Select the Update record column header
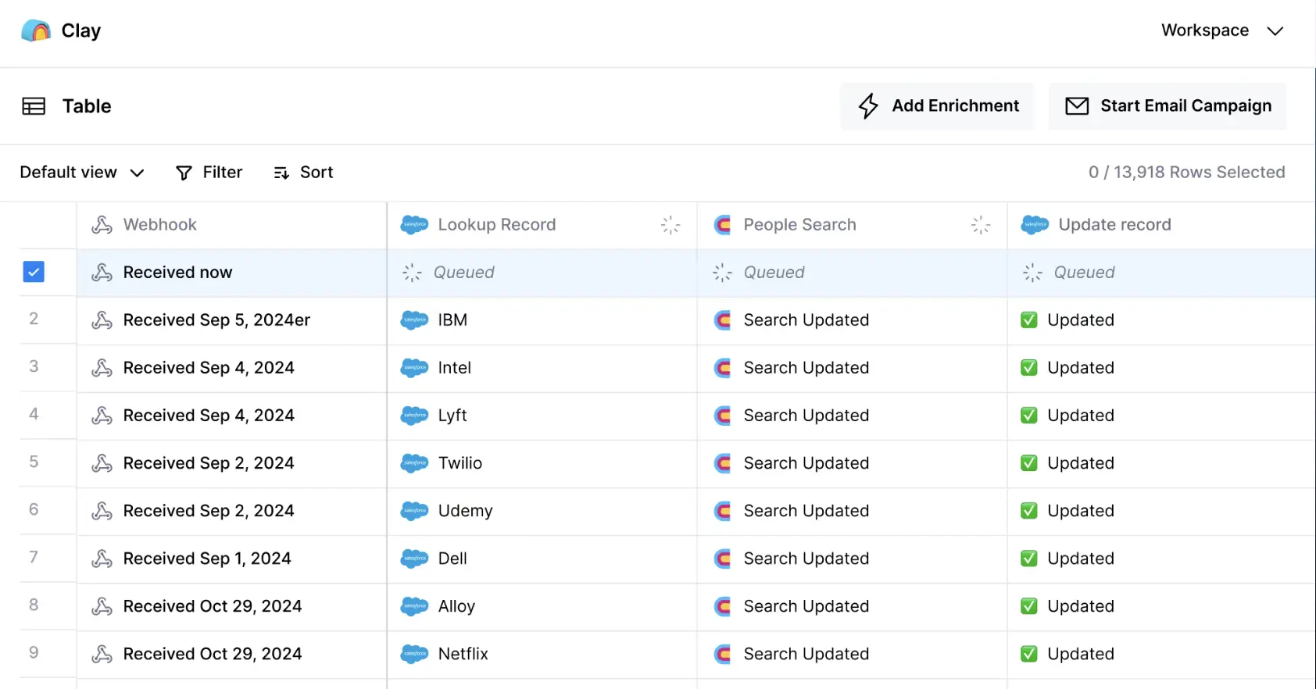 [x=1114, y=225]
